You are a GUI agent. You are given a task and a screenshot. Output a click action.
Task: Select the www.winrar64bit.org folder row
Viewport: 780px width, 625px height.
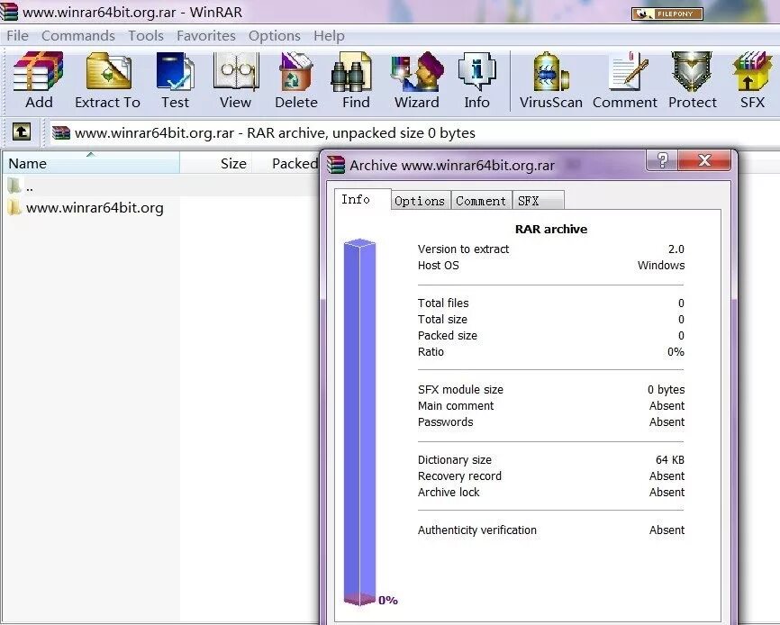(86, 207)
